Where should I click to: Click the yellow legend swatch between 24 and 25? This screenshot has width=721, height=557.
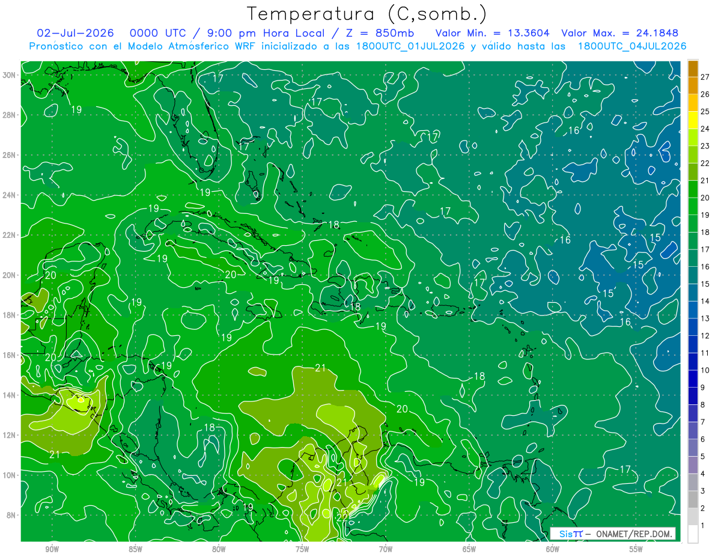coord(693,120)
